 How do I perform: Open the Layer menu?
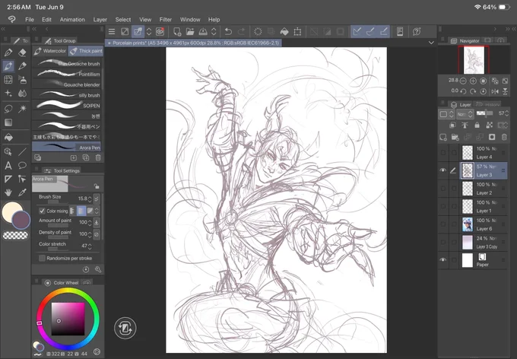pyautogui.click(x=100, y=20)
